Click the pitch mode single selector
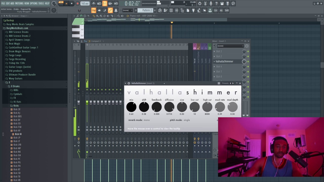This screenshot has width=324, height=182. click(x=187, y=120)
